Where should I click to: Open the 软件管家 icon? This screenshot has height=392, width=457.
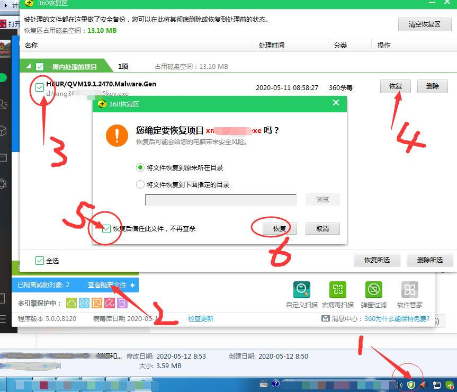(x=410, y=290)
